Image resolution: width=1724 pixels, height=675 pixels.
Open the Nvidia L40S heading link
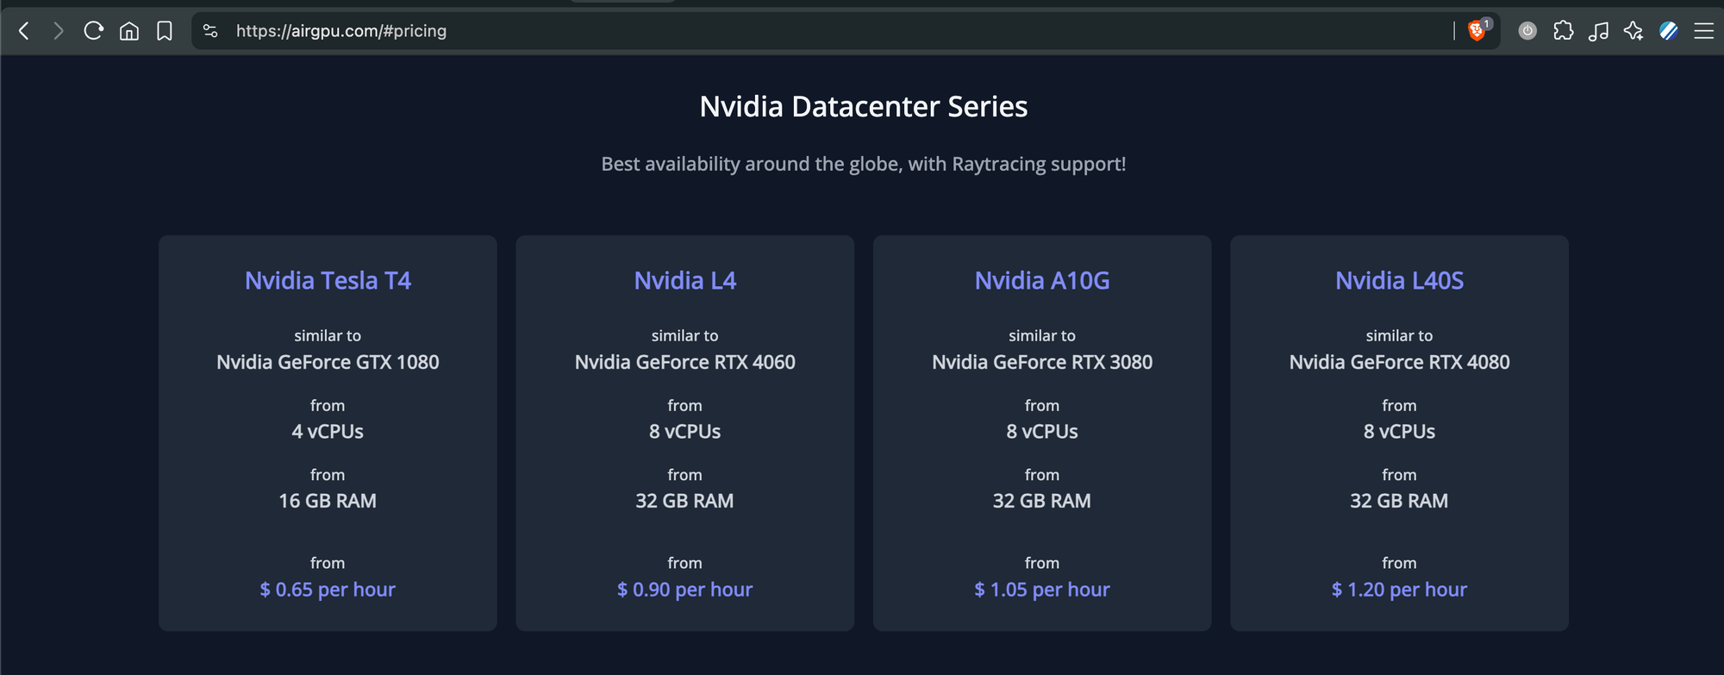tap(1399, 281)
